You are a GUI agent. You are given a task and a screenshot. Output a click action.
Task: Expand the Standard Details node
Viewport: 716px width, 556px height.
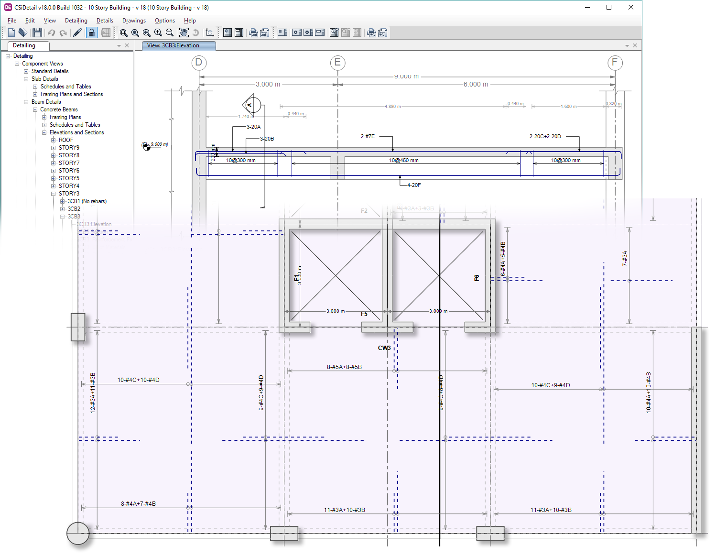pos(26,71)
